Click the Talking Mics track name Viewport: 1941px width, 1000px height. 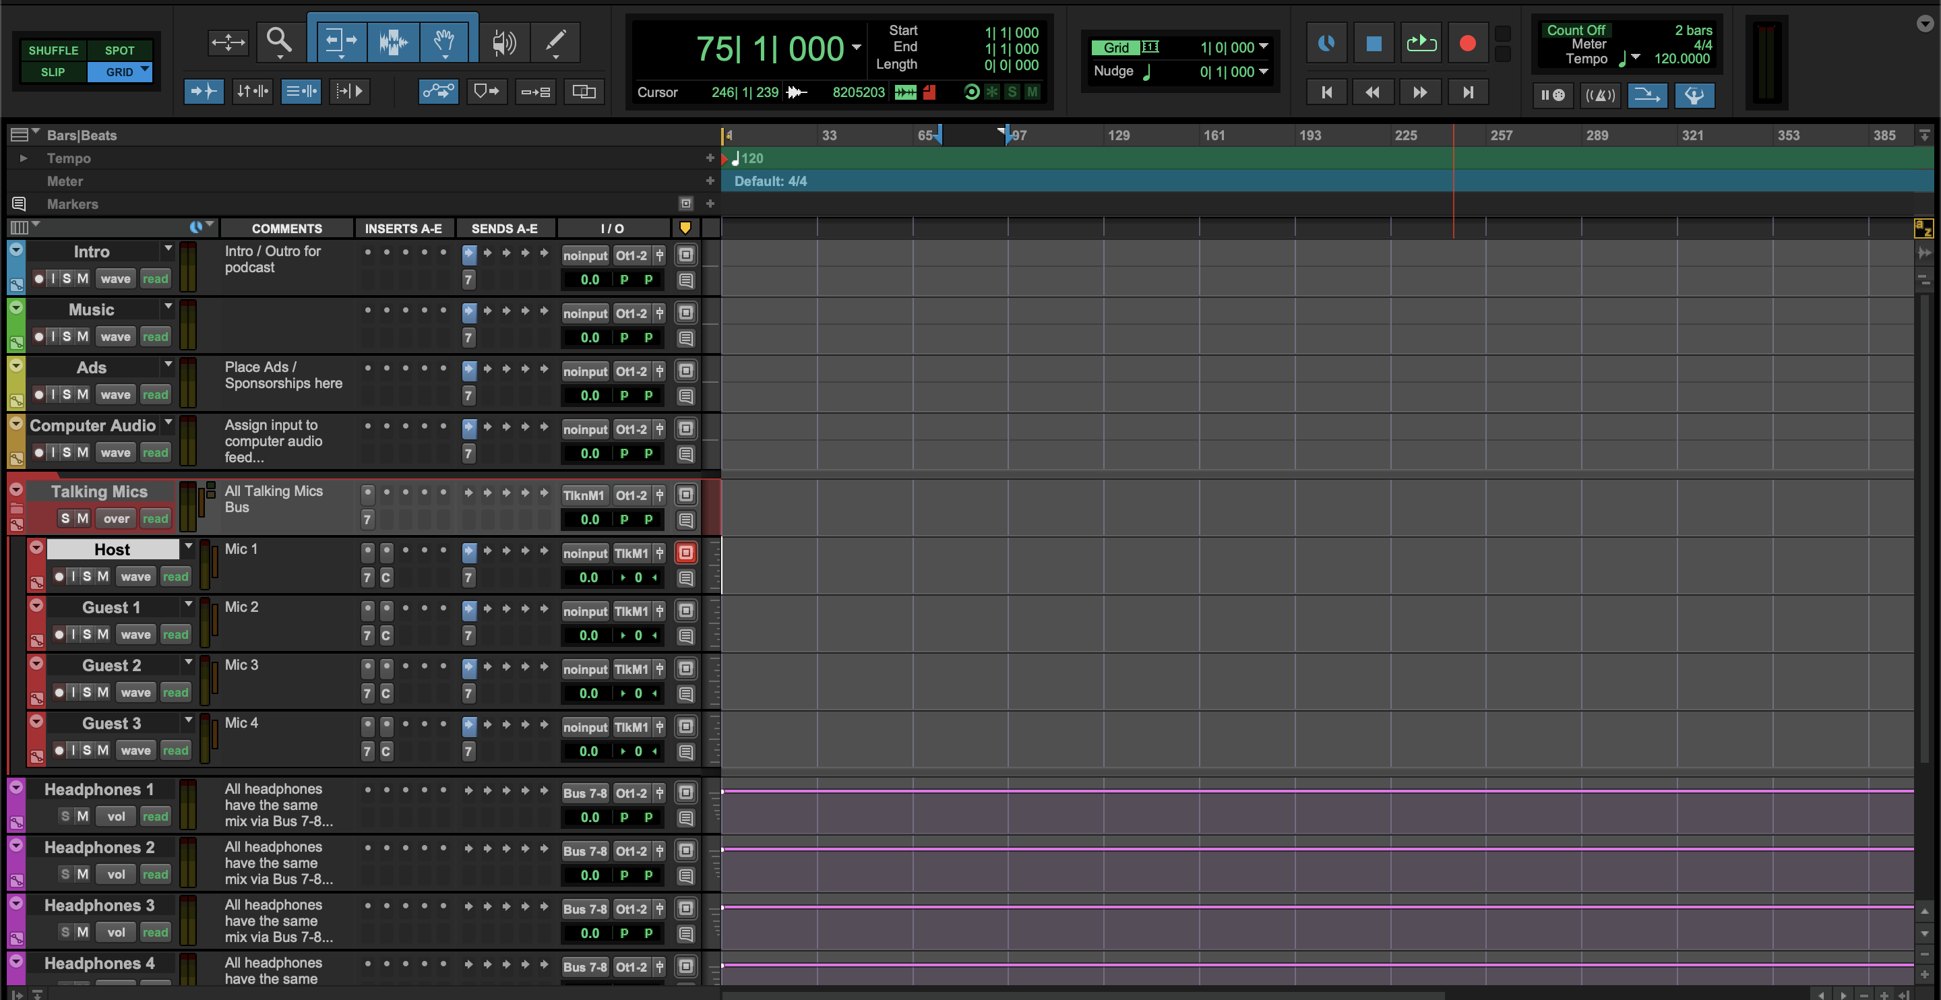[x=98, y=492]
